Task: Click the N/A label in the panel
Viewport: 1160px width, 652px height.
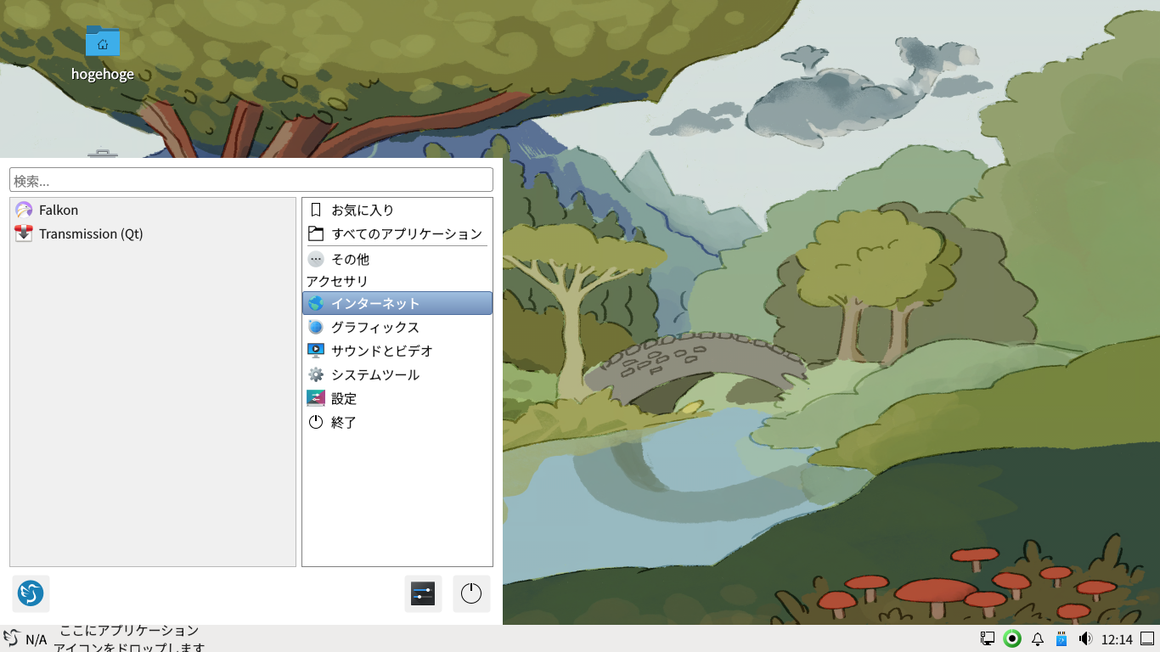Action: pos(36,639)
